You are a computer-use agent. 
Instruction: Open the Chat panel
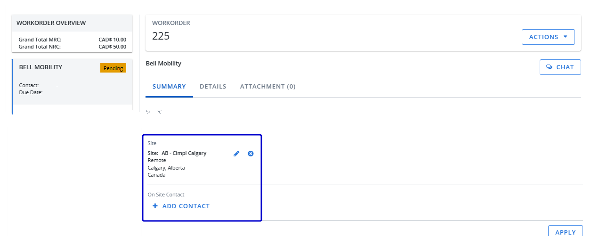tap(560, 67)
